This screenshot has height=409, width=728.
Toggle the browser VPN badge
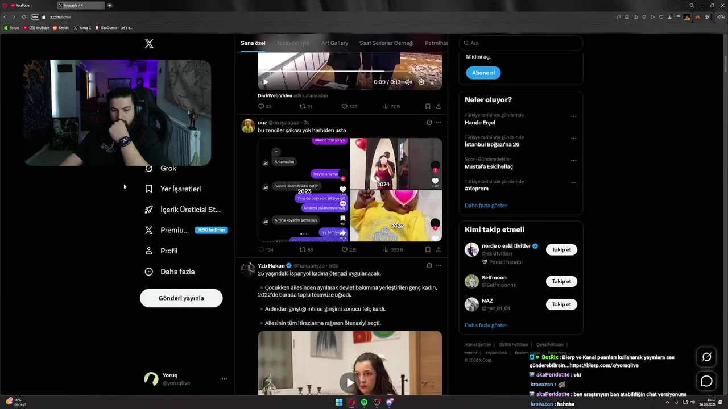tap(35, 17)
